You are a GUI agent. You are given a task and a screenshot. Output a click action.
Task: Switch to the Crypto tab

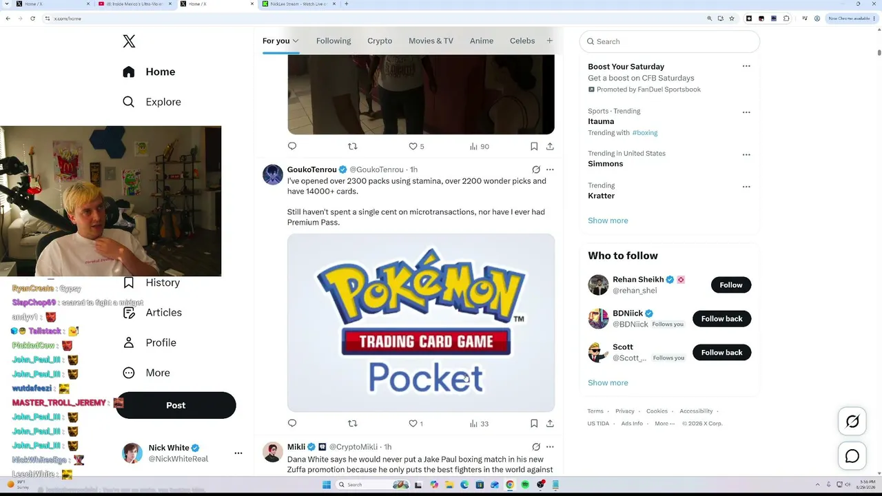tap(380, 41)
